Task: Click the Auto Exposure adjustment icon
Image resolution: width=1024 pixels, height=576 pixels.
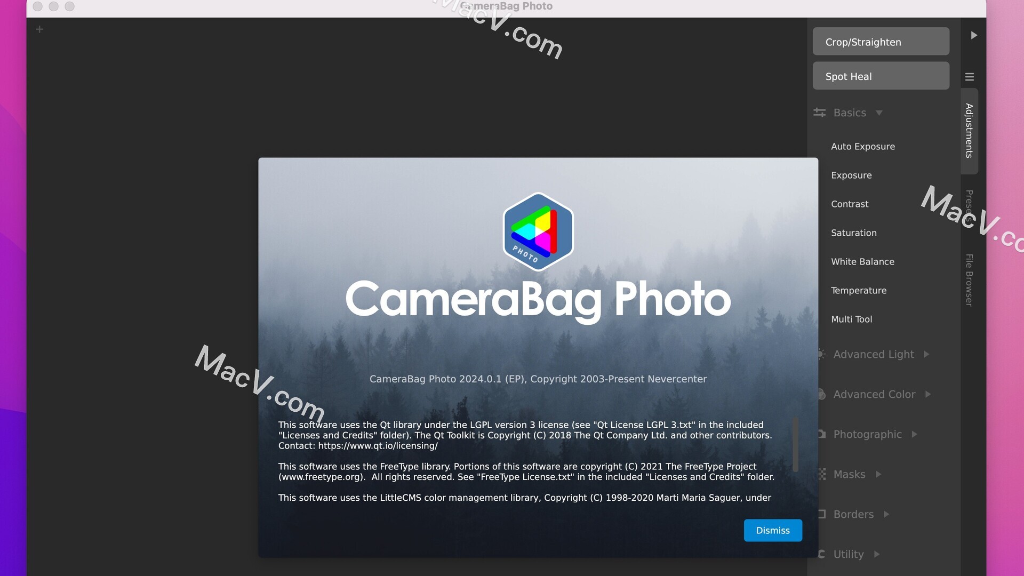Action: [862, 146]
